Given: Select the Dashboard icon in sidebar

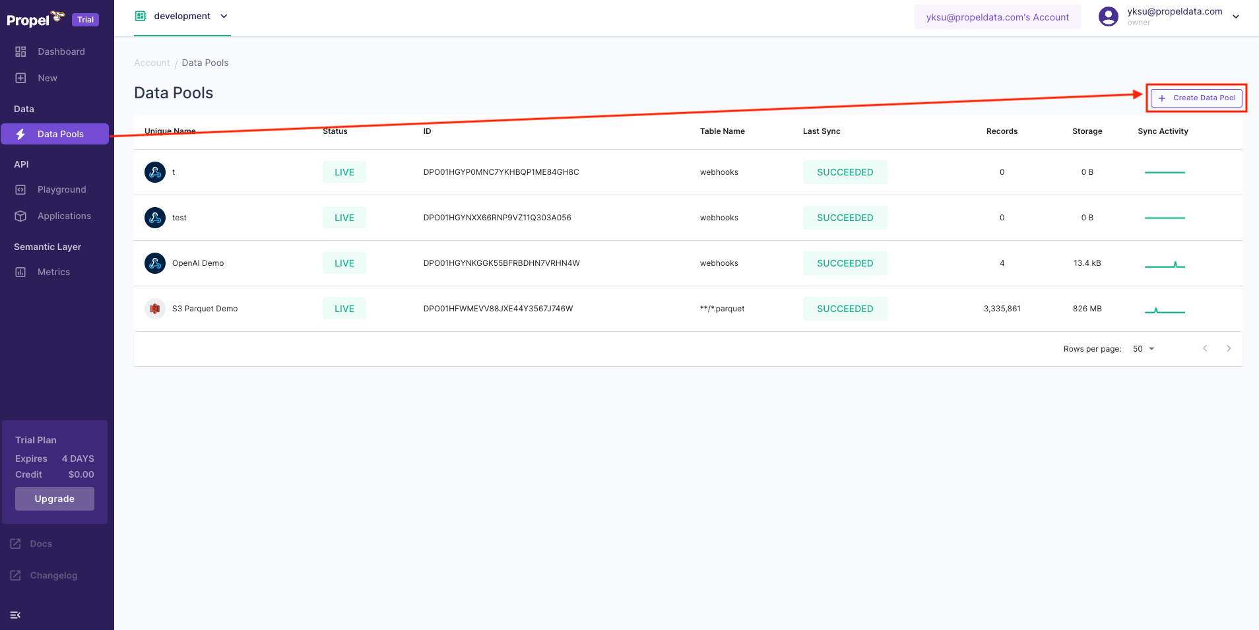Looking at the screenshot, I should 19,51.
